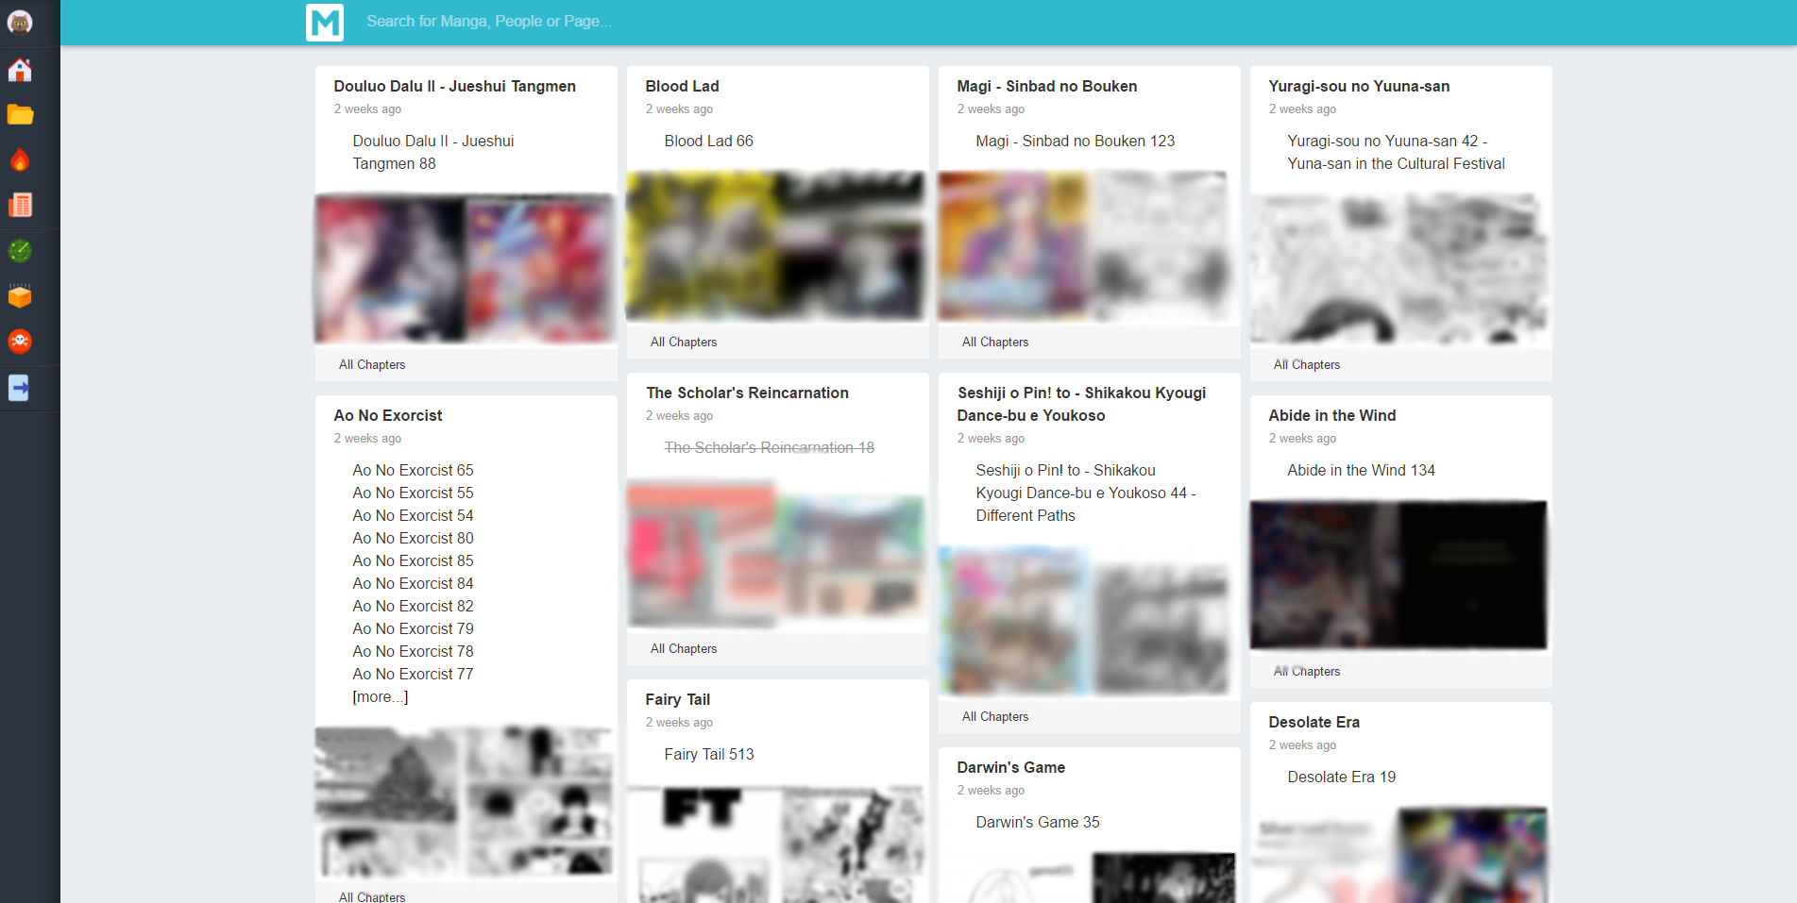
Task: Open Magi - Sinbad no Bouken 123 chapter
Action: (1075, 141)
